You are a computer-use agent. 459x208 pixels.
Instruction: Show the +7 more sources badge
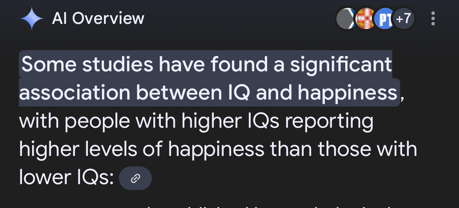tap(403, 19)
